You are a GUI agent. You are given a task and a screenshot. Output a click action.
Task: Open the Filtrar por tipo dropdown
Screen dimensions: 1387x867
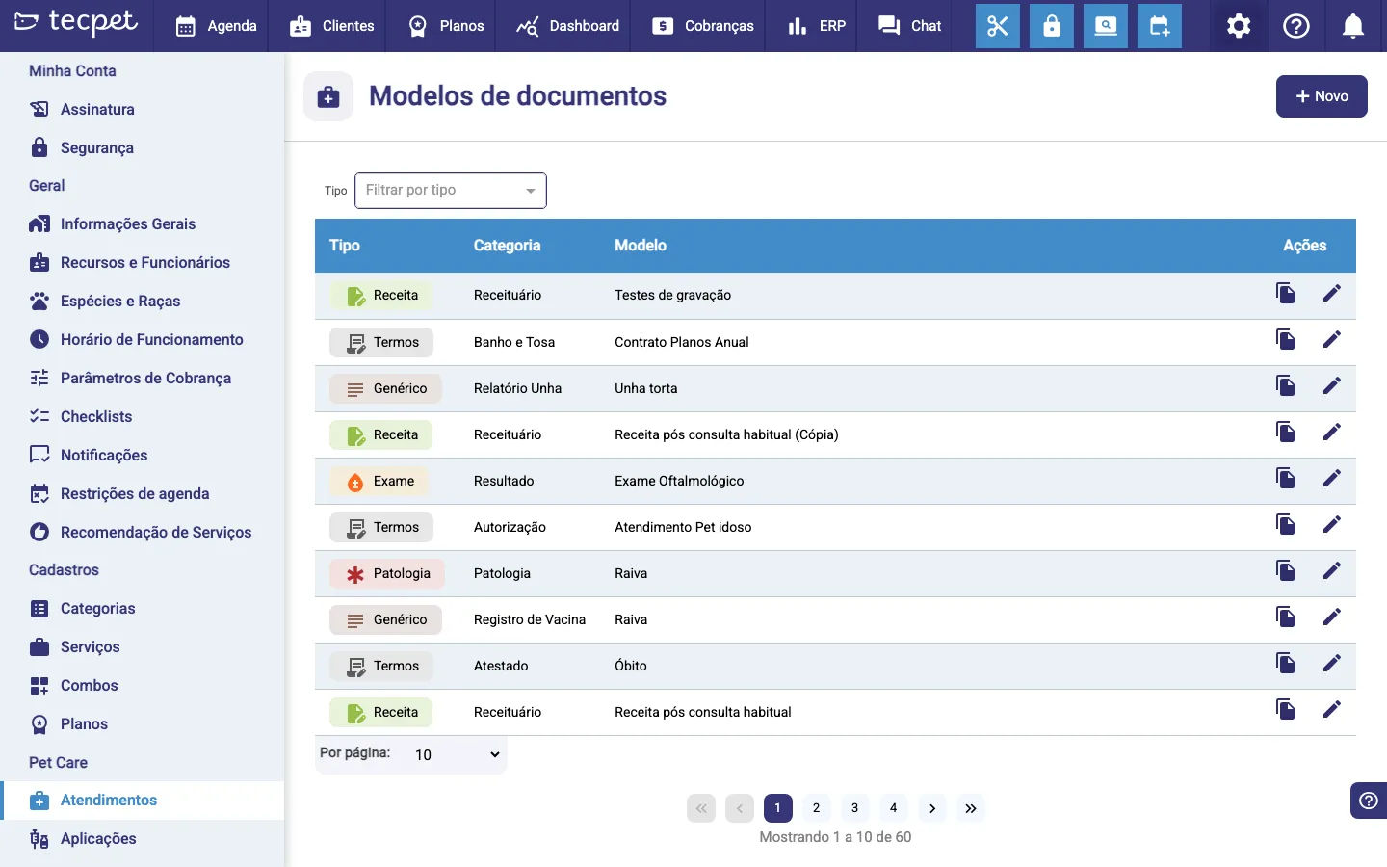pos(451,191)
